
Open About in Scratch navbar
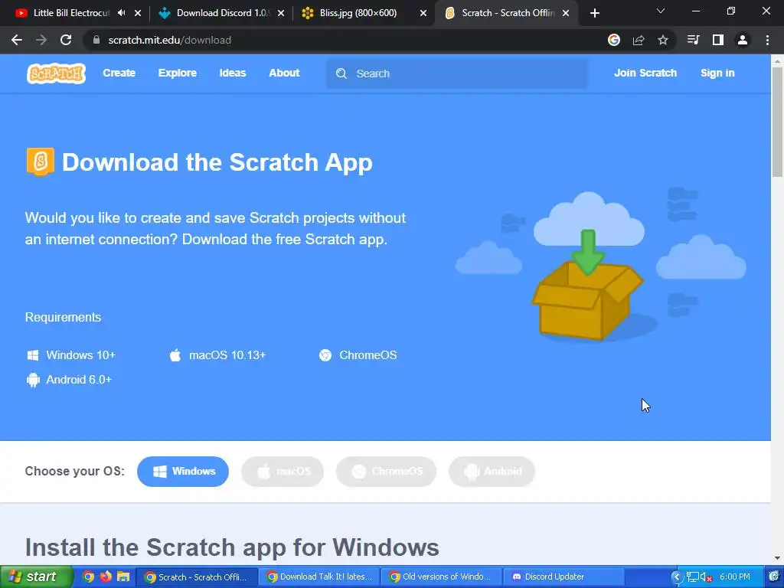[284, 73]
